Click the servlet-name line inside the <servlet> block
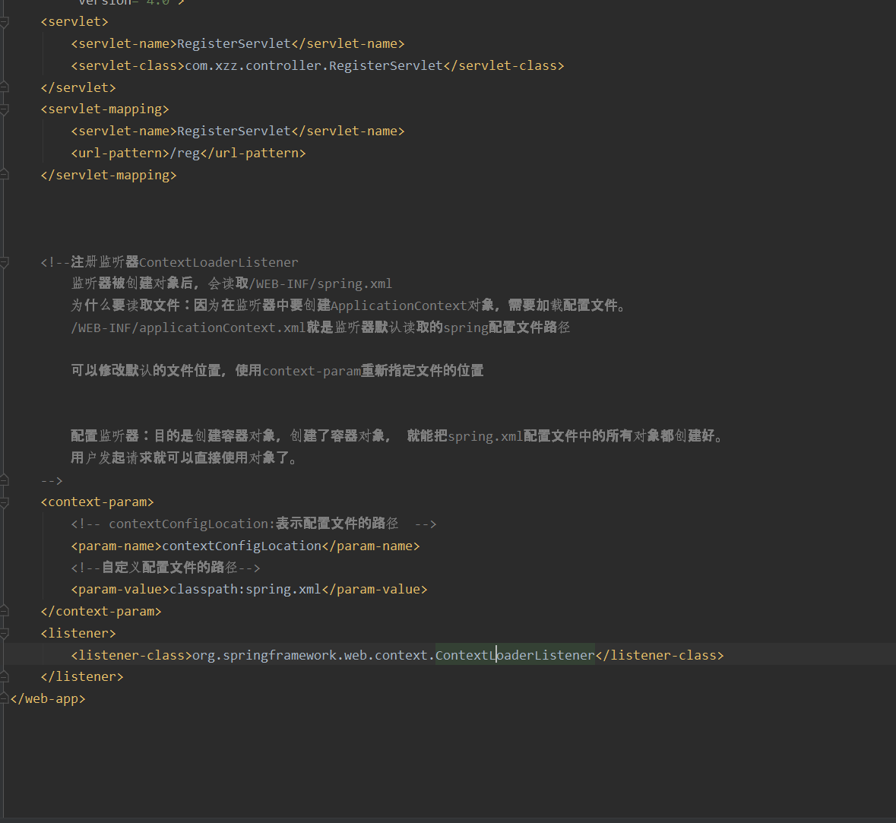 point(238,43)
